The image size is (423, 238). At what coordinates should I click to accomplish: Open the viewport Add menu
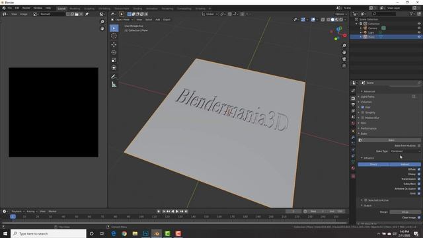pyautogui.click(x=157, y=20)
